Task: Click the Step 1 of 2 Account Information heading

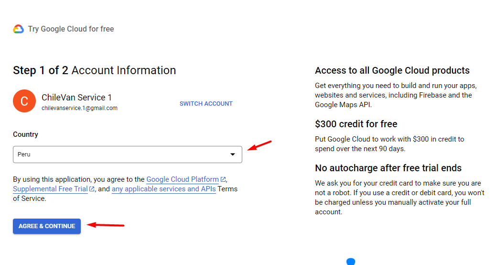Action: pyautogui.click(x=94, y=70)
